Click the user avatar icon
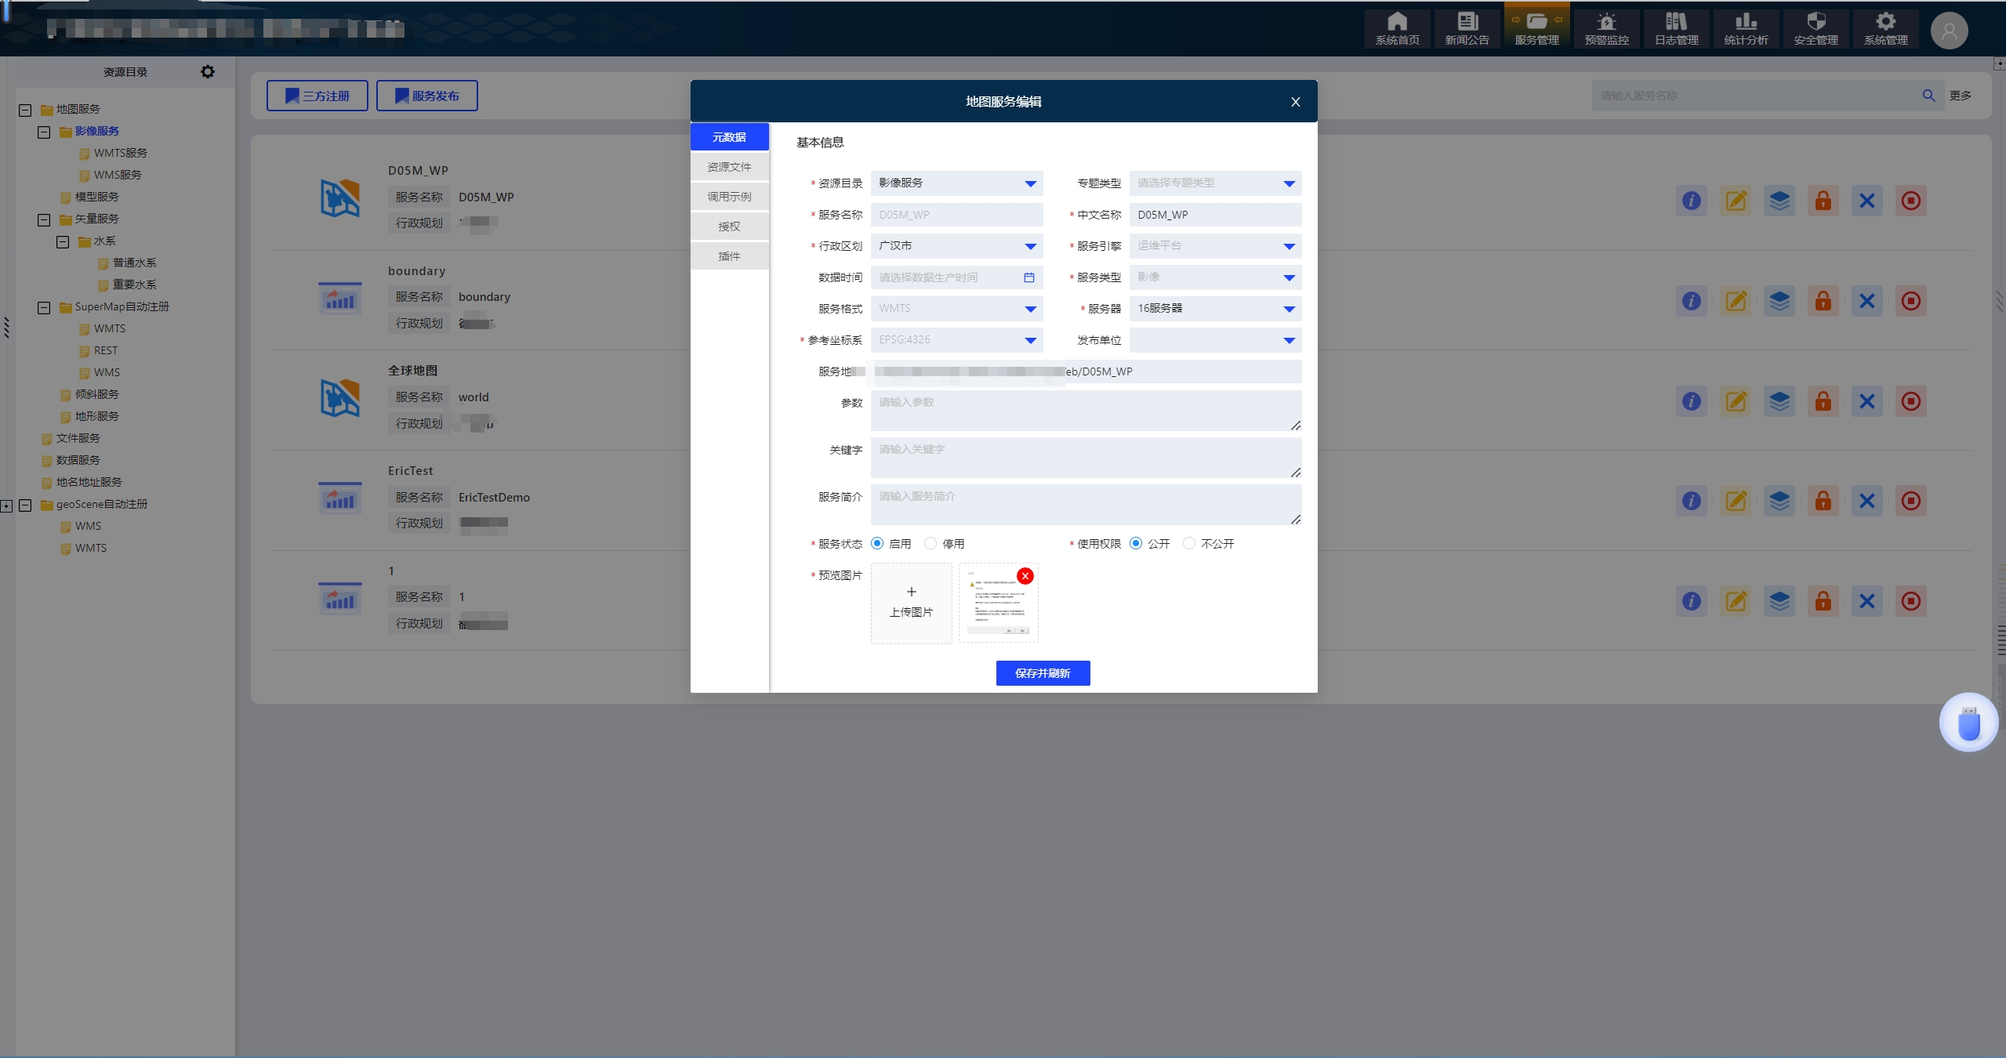2006x1058 pixels. (x=1949, y=31)
